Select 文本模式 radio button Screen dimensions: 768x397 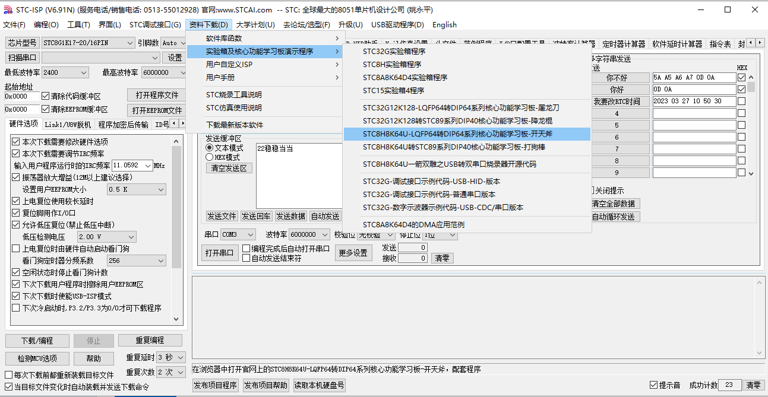[210, 148]
